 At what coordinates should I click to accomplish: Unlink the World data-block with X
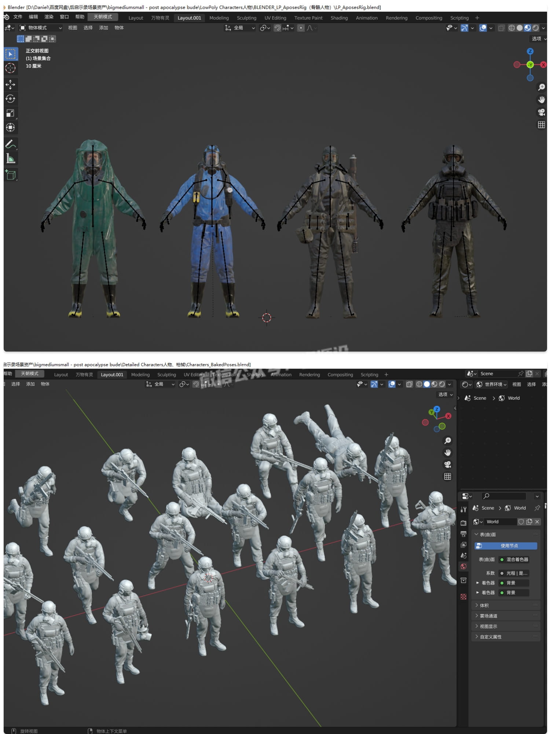point(537,522)
